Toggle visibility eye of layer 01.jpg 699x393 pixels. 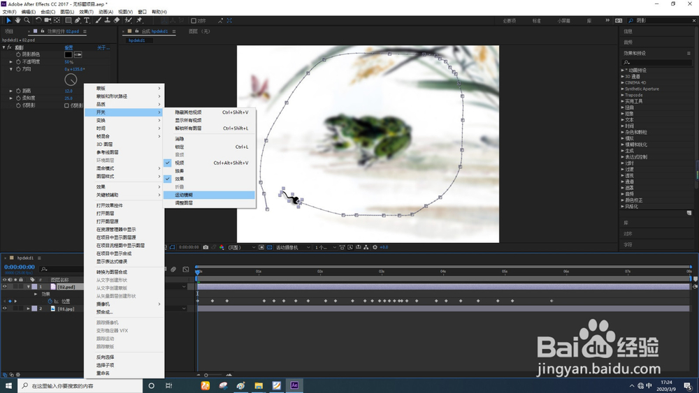5,309
